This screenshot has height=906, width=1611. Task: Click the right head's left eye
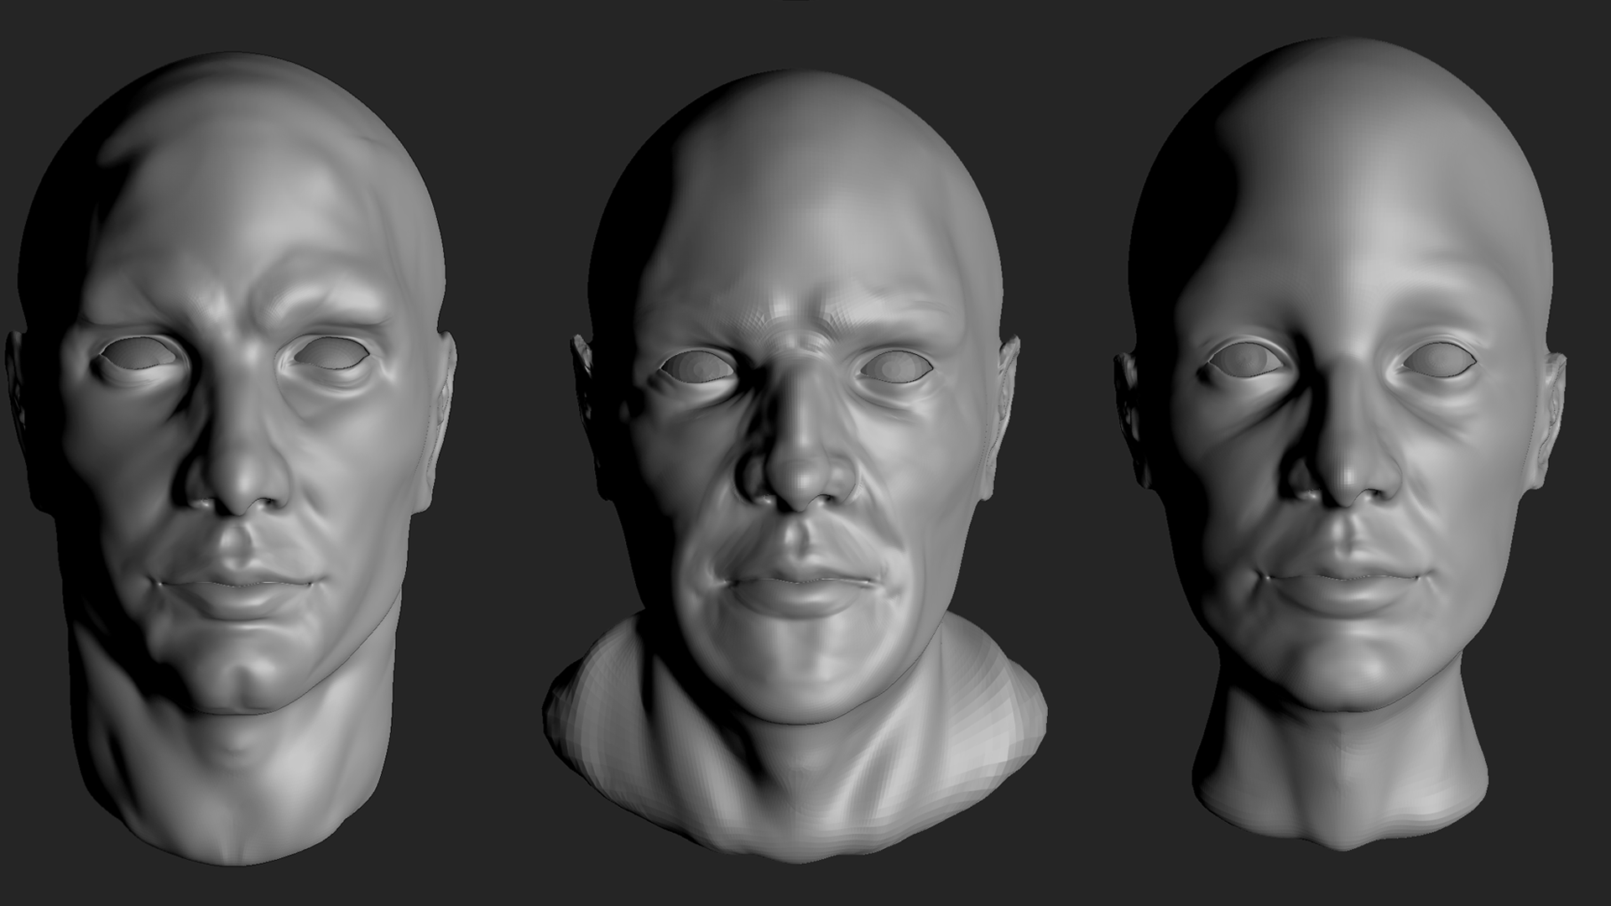coord(1245,358)
